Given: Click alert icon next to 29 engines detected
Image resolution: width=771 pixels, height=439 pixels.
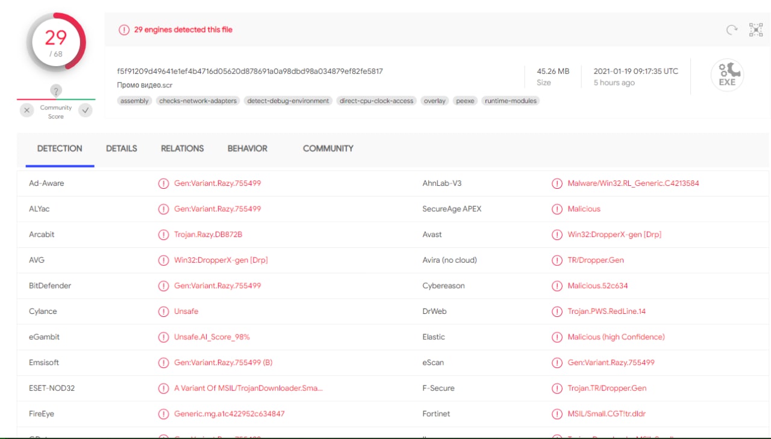Looking at the screenshot, I should coord(124,29).
